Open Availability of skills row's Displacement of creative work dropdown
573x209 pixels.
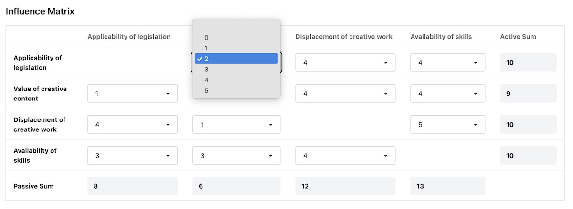(345, 155)
